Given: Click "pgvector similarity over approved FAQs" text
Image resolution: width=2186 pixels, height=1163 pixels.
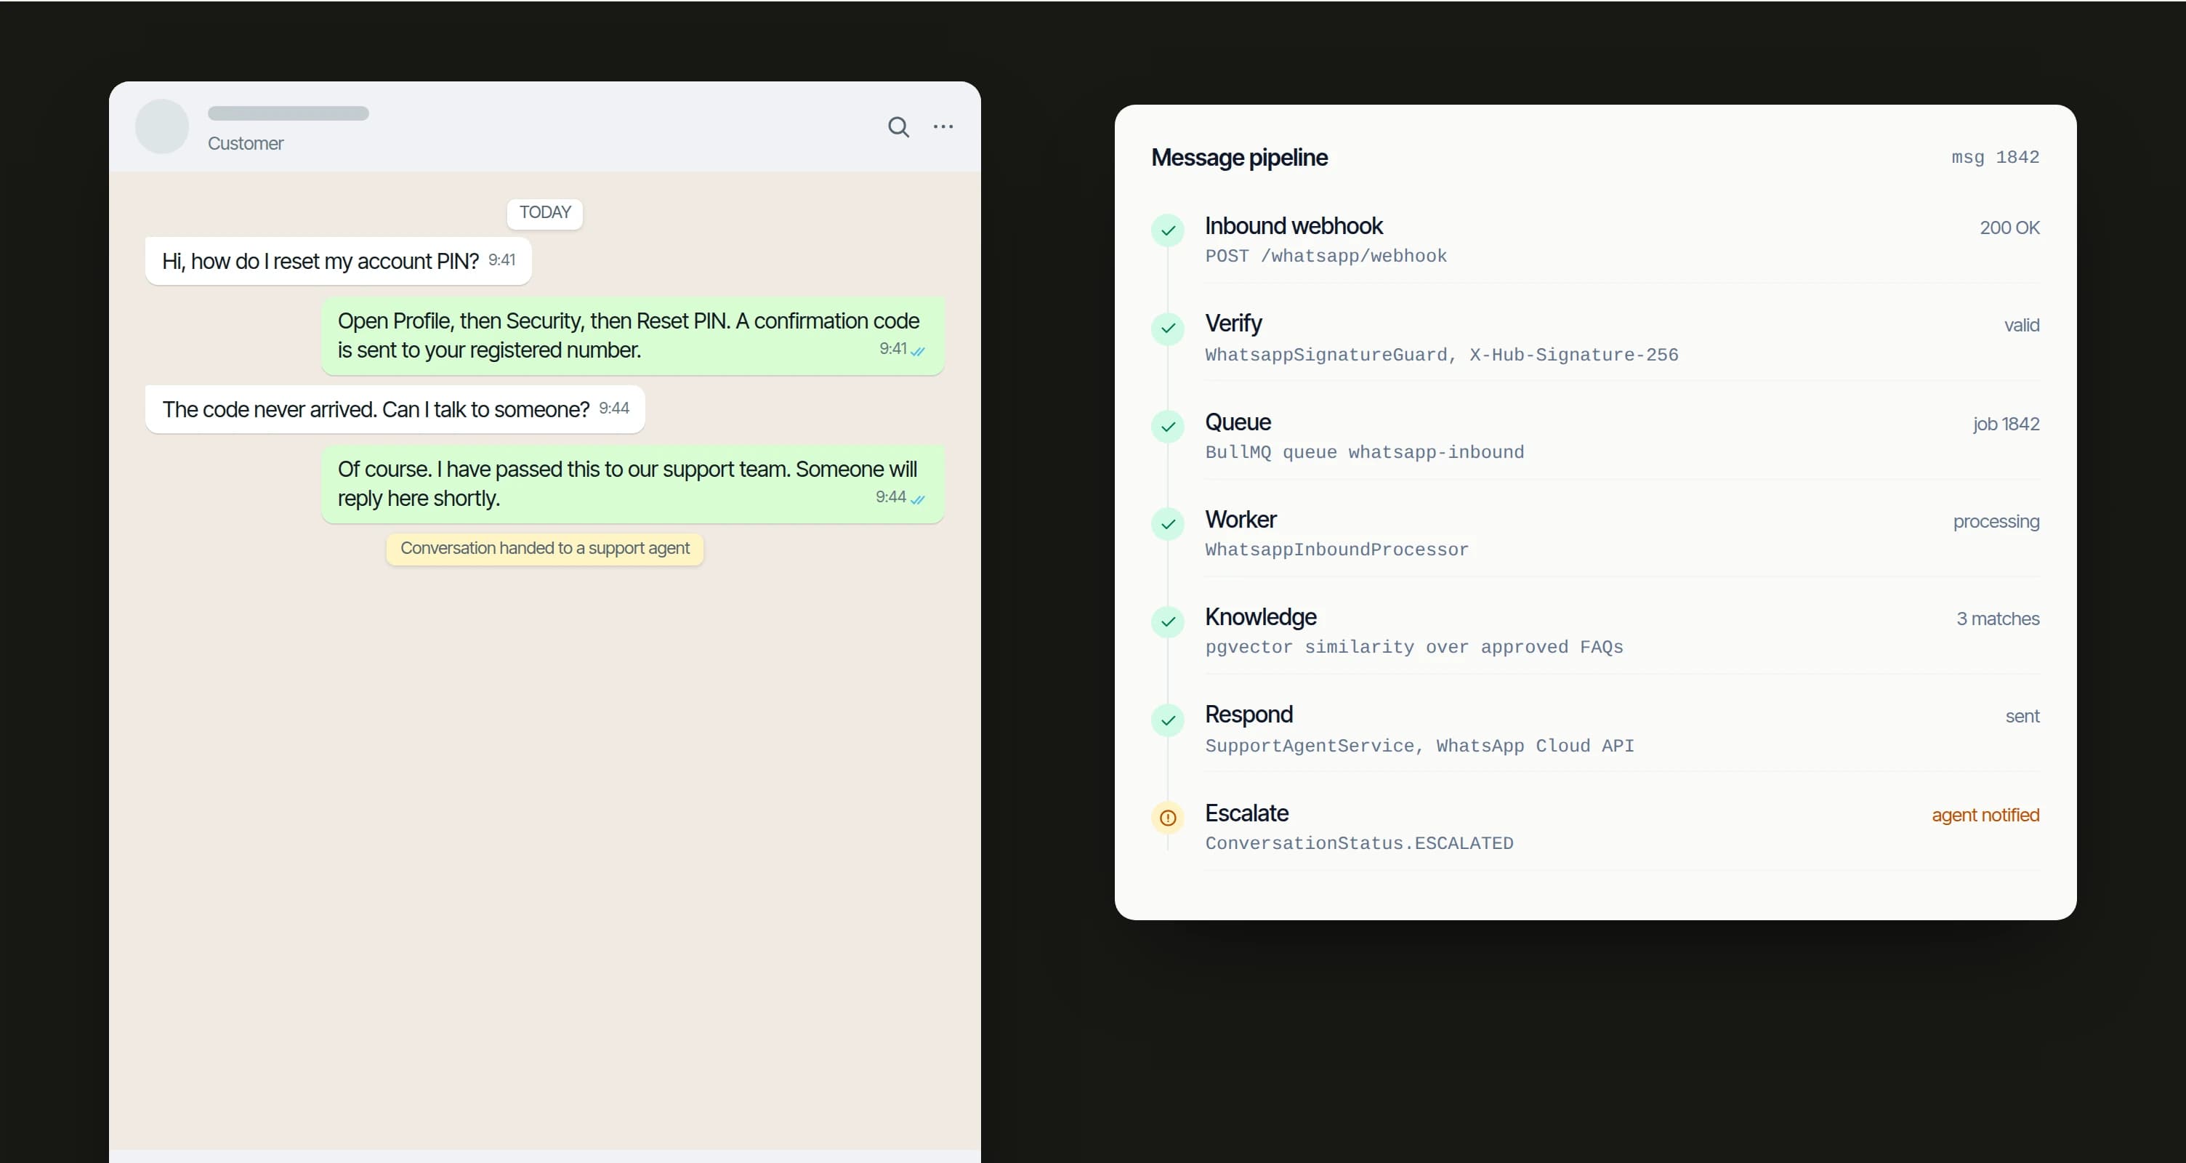Looking at the screenshot, I should point(1413,648).
